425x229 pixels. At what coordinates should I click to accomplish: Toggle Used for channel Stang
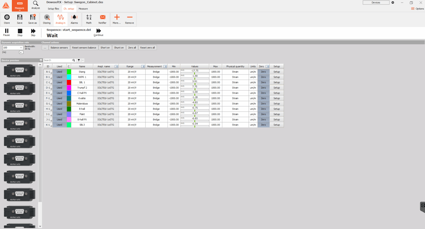pos(59,72)
